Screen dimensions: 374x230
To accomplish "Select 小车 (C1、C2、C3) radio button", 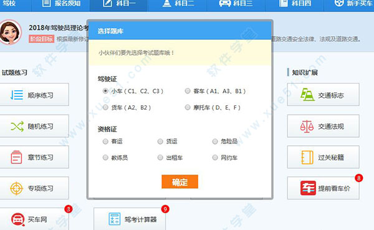I will point(105,91).
